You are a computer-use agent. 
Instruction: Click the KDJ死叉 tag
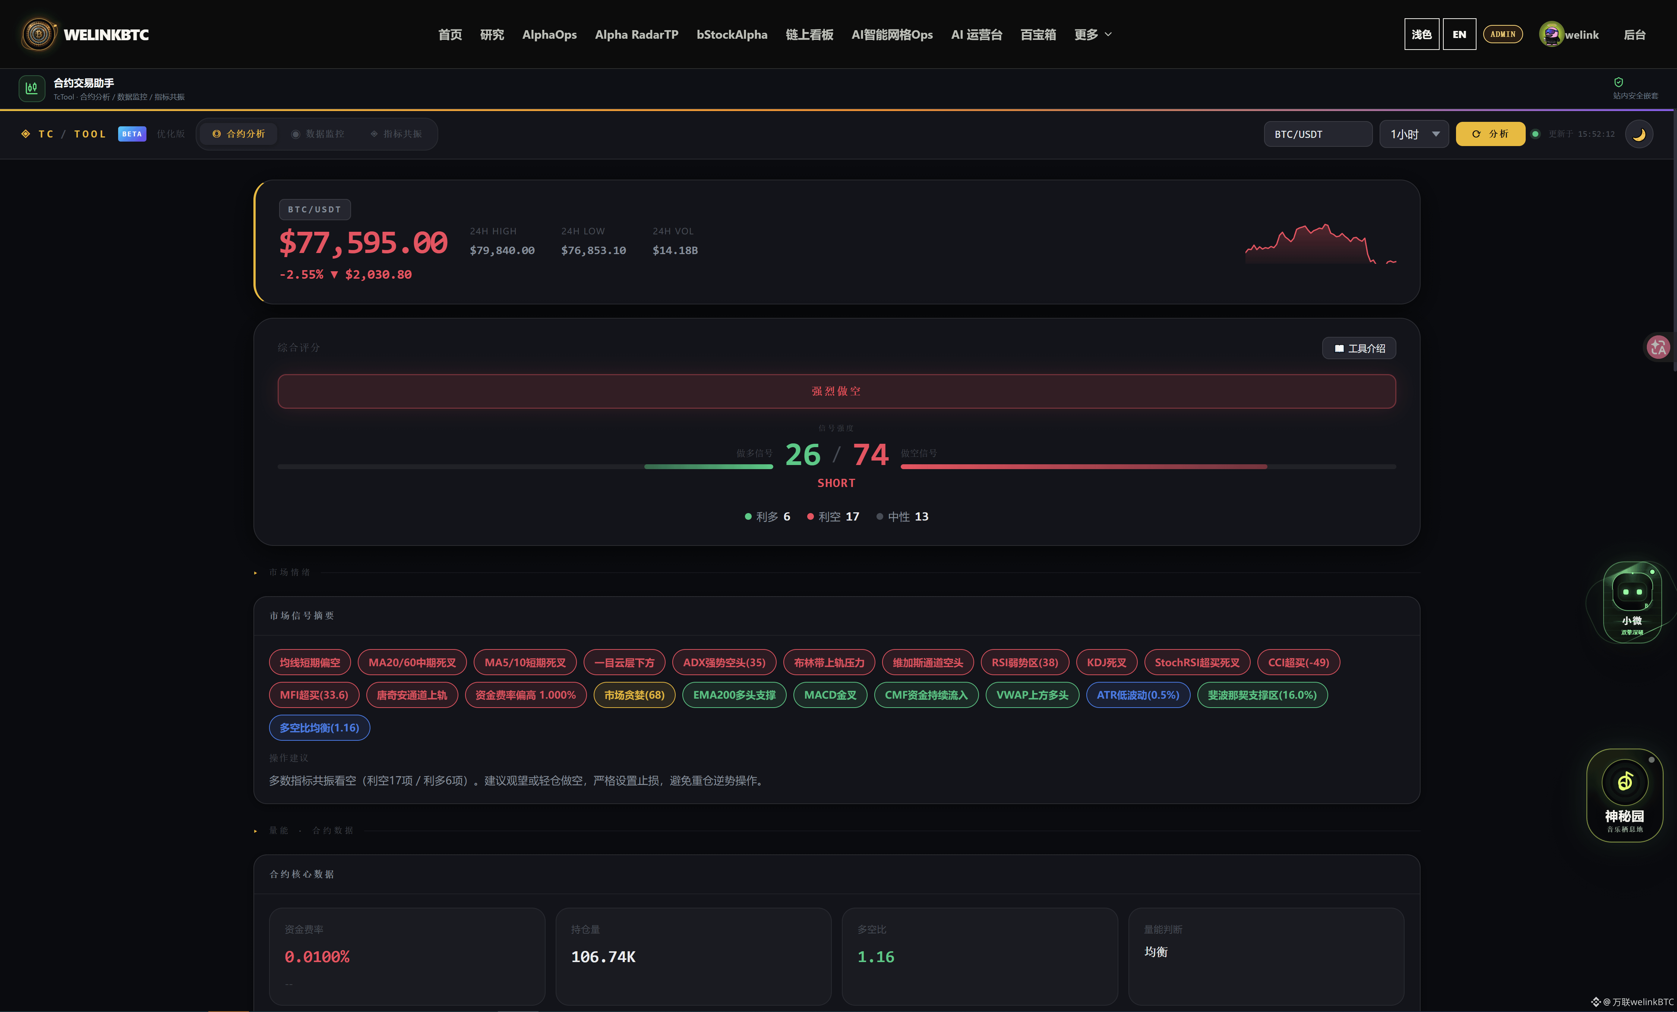pyautogui.click(x=1106, y=662)
